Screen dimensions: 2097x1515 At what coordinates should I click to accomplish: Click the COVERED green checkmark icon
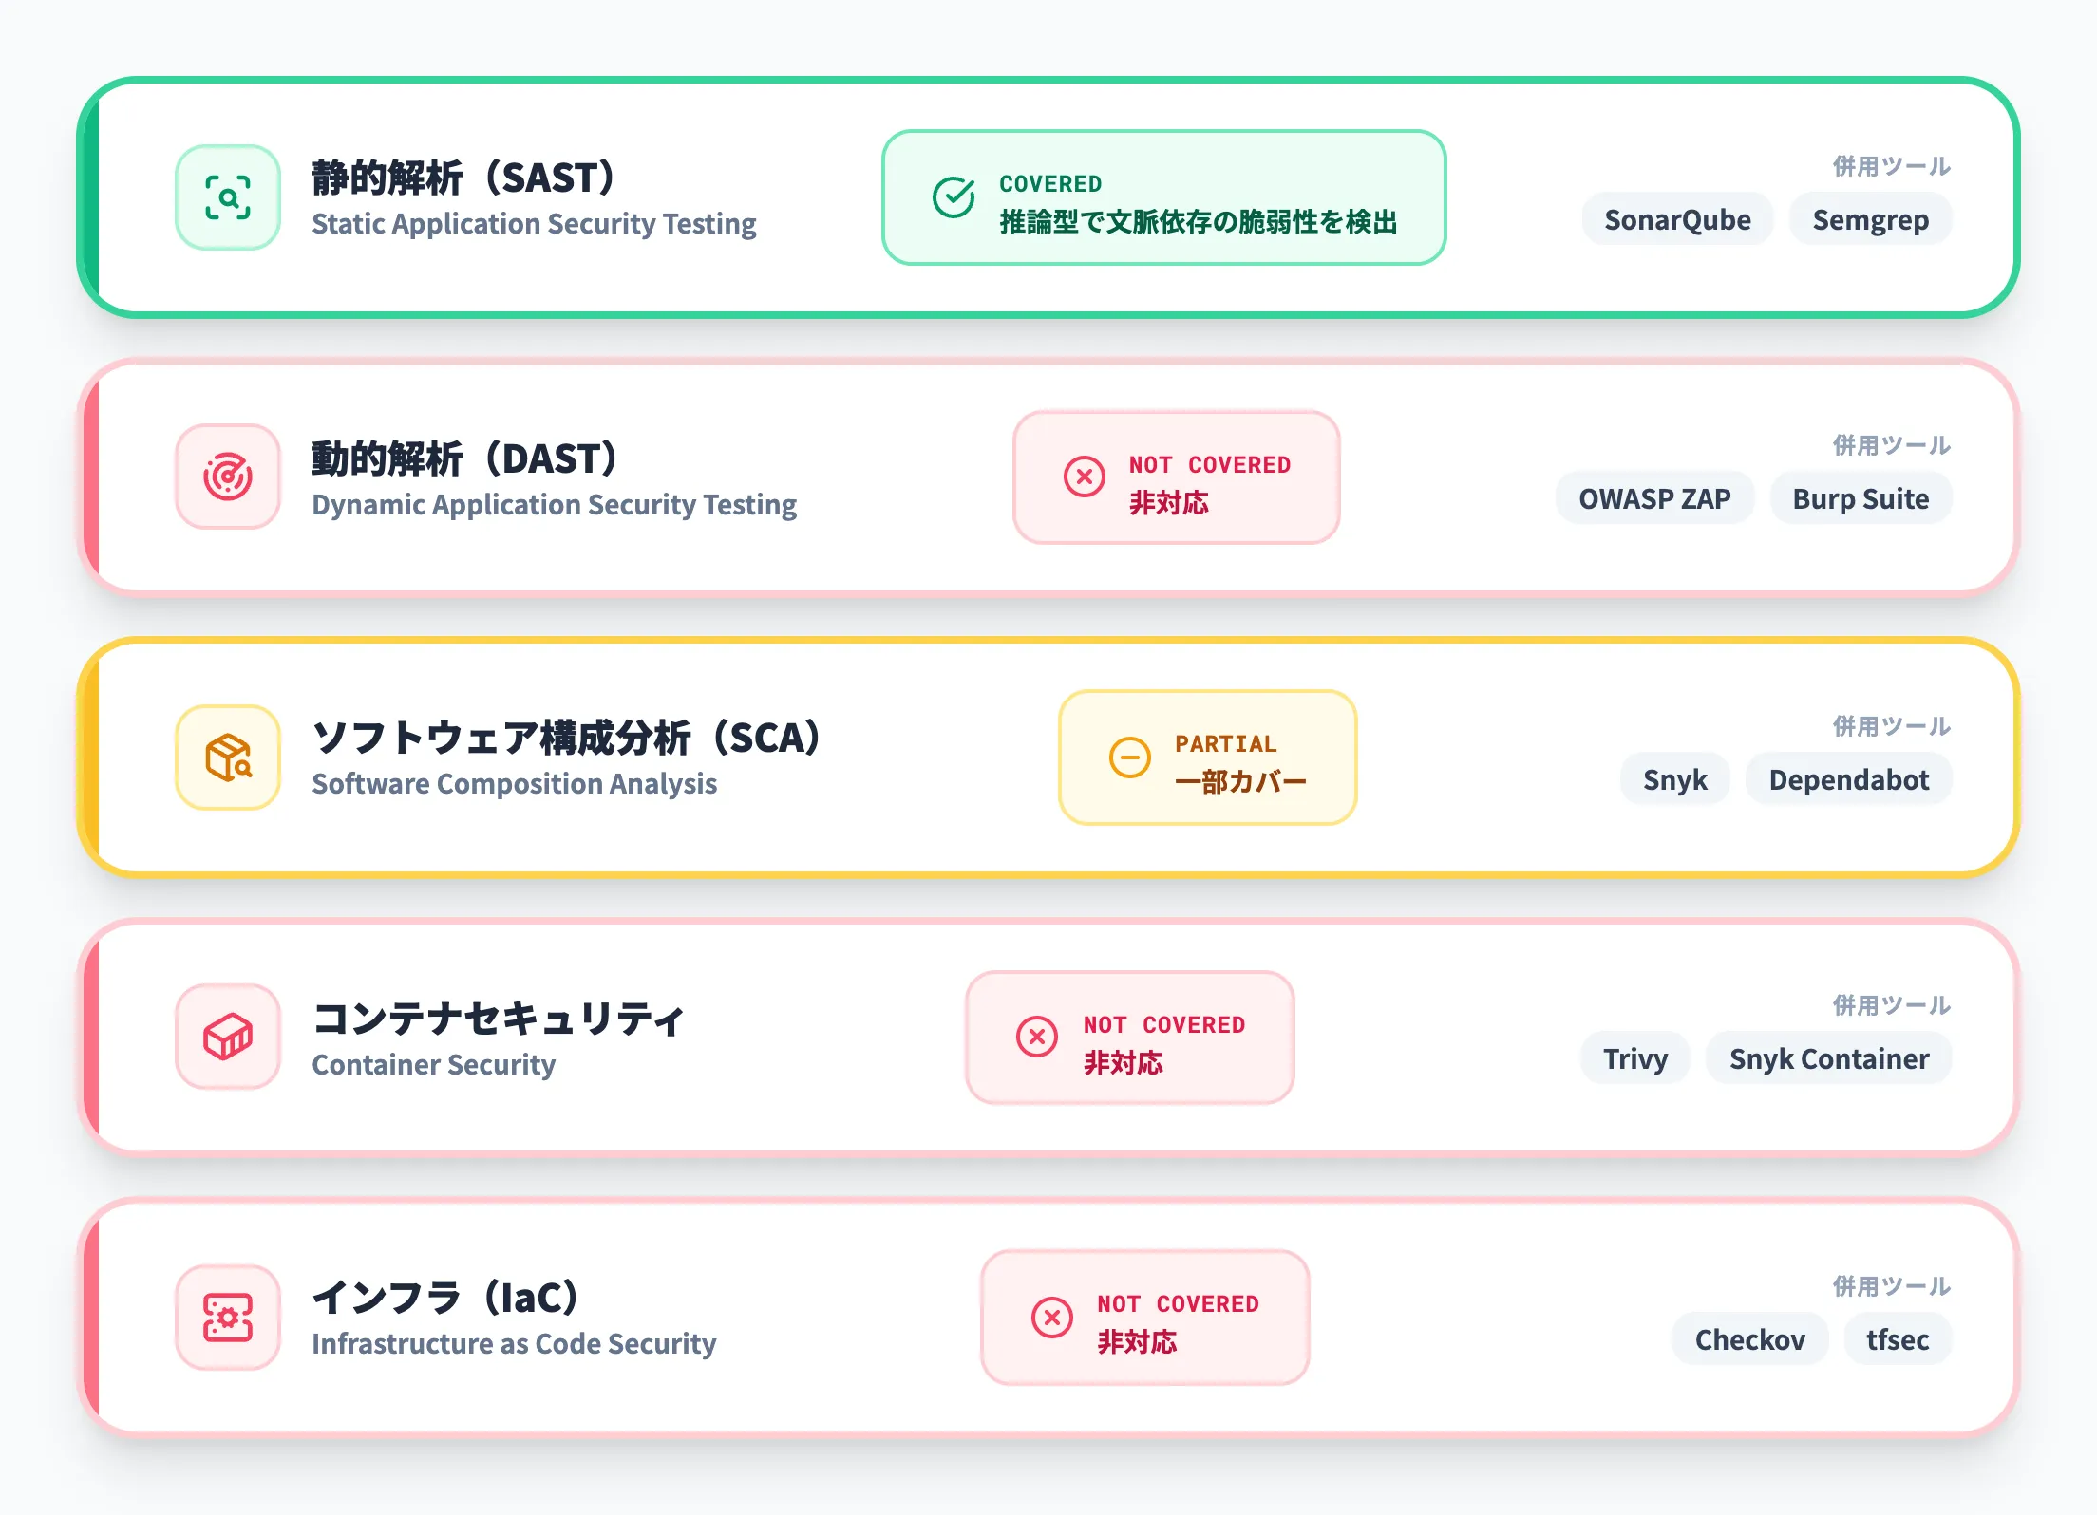pyautogui.click(x=954, y=197)
